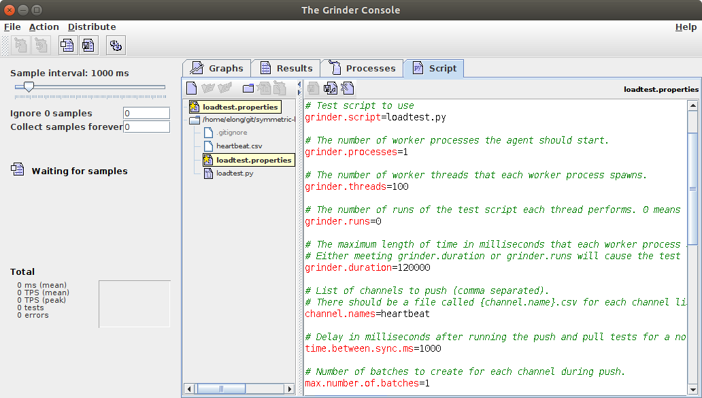Select the top loadtest.properties entry in file tree

(x=235, y=107)
